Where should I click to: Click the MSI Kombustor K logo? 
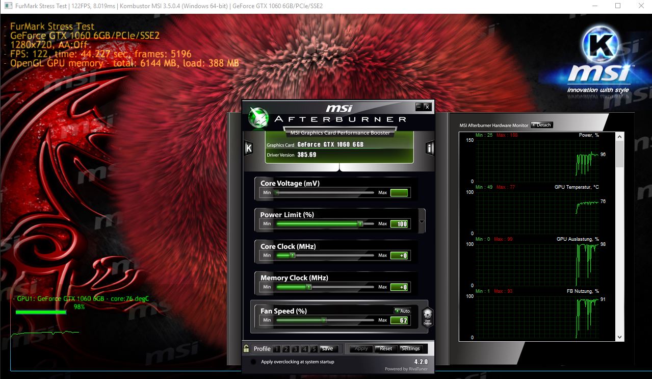pyautogui.click(x=600, y=44)
